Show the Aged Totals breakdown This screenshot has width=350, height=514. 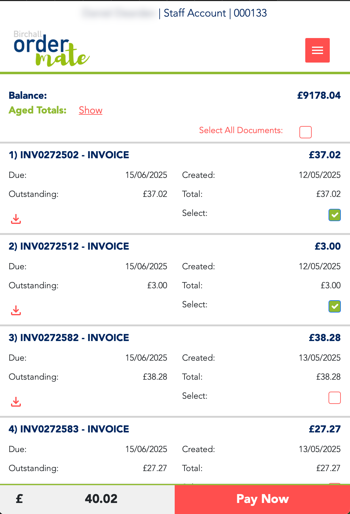(x=90, y=110)
